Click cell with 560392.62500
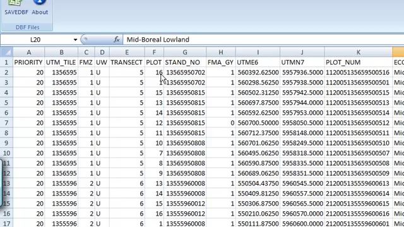404x227 pixels. coord(258,73)
